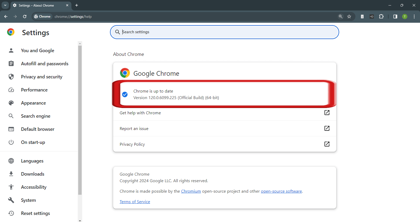The width and height of the screenshot is (420, 222).
Task: Click the About Chrome heading
Action: click(x=129, y=54)
